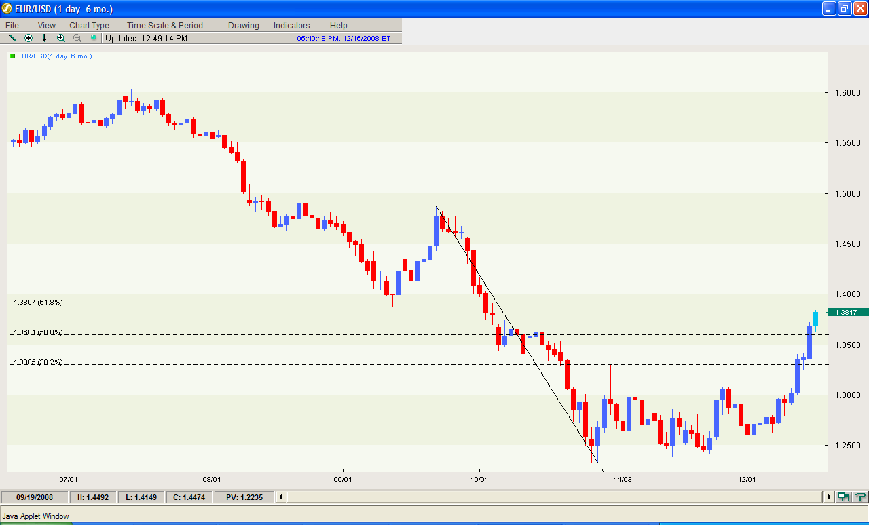Click the green status light icon
This screenshot has height=525, width=869.
[x=94, y=38]
